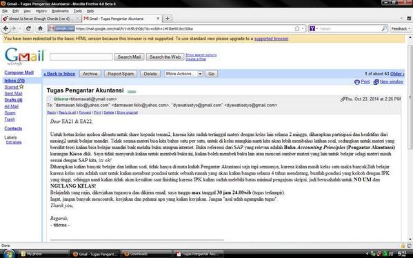The height and width of the screenshot is (258, 413).
Task: Switch to My photo taskbar window
Action: pos(43,254)
